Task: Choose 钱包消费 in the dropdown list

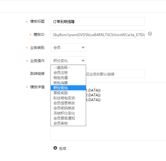Action: (x=68, y=83)
